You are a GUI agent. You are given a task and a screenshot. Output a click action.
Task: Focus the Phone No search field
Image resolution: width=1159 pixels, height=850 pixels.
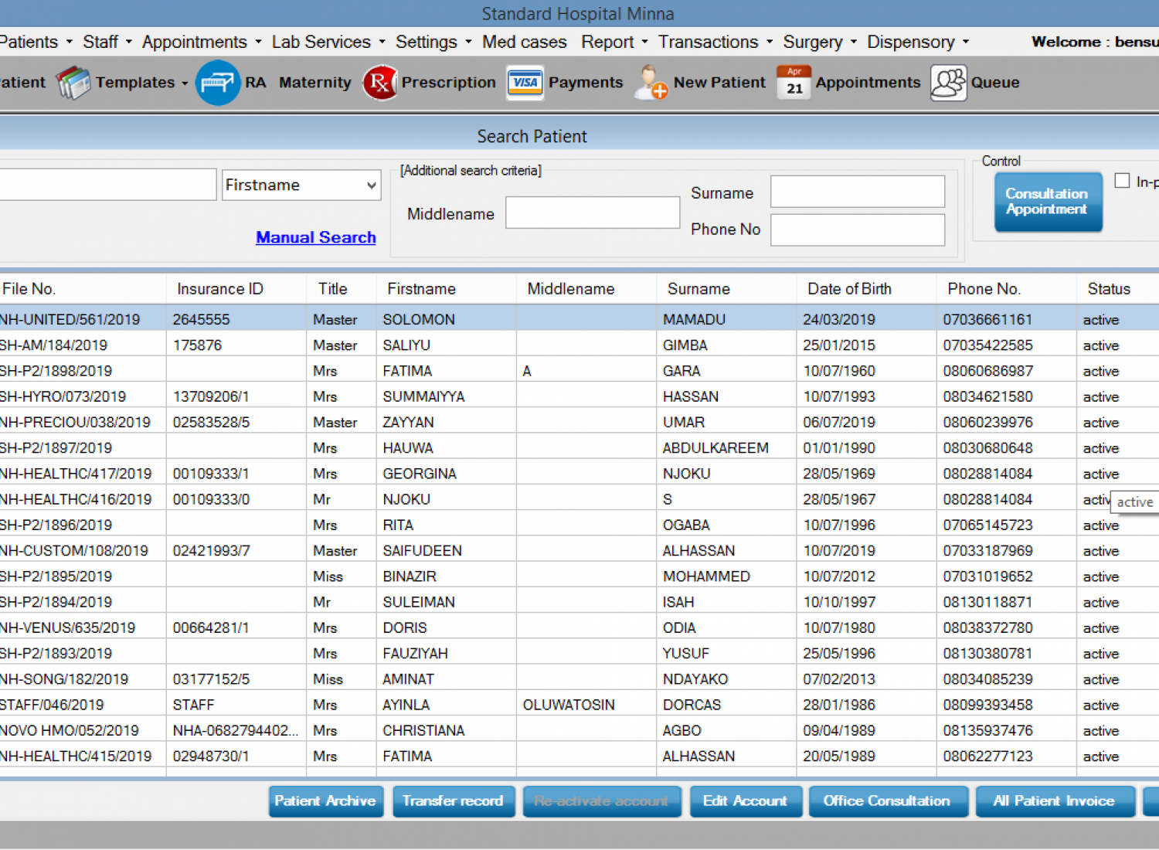(x=858, y=230)
